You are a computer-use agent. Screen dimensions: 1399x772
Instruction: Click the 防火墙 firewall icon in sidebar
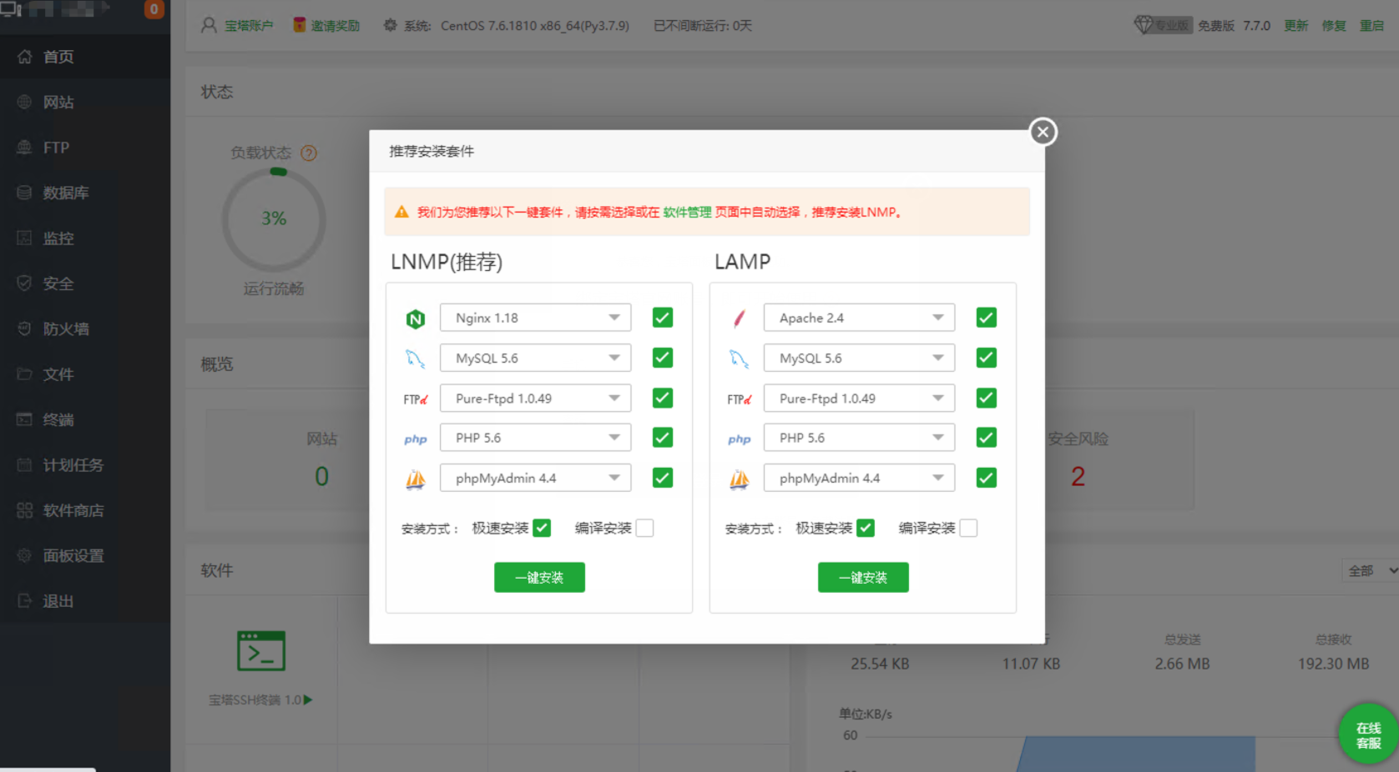tap(25, 328)
